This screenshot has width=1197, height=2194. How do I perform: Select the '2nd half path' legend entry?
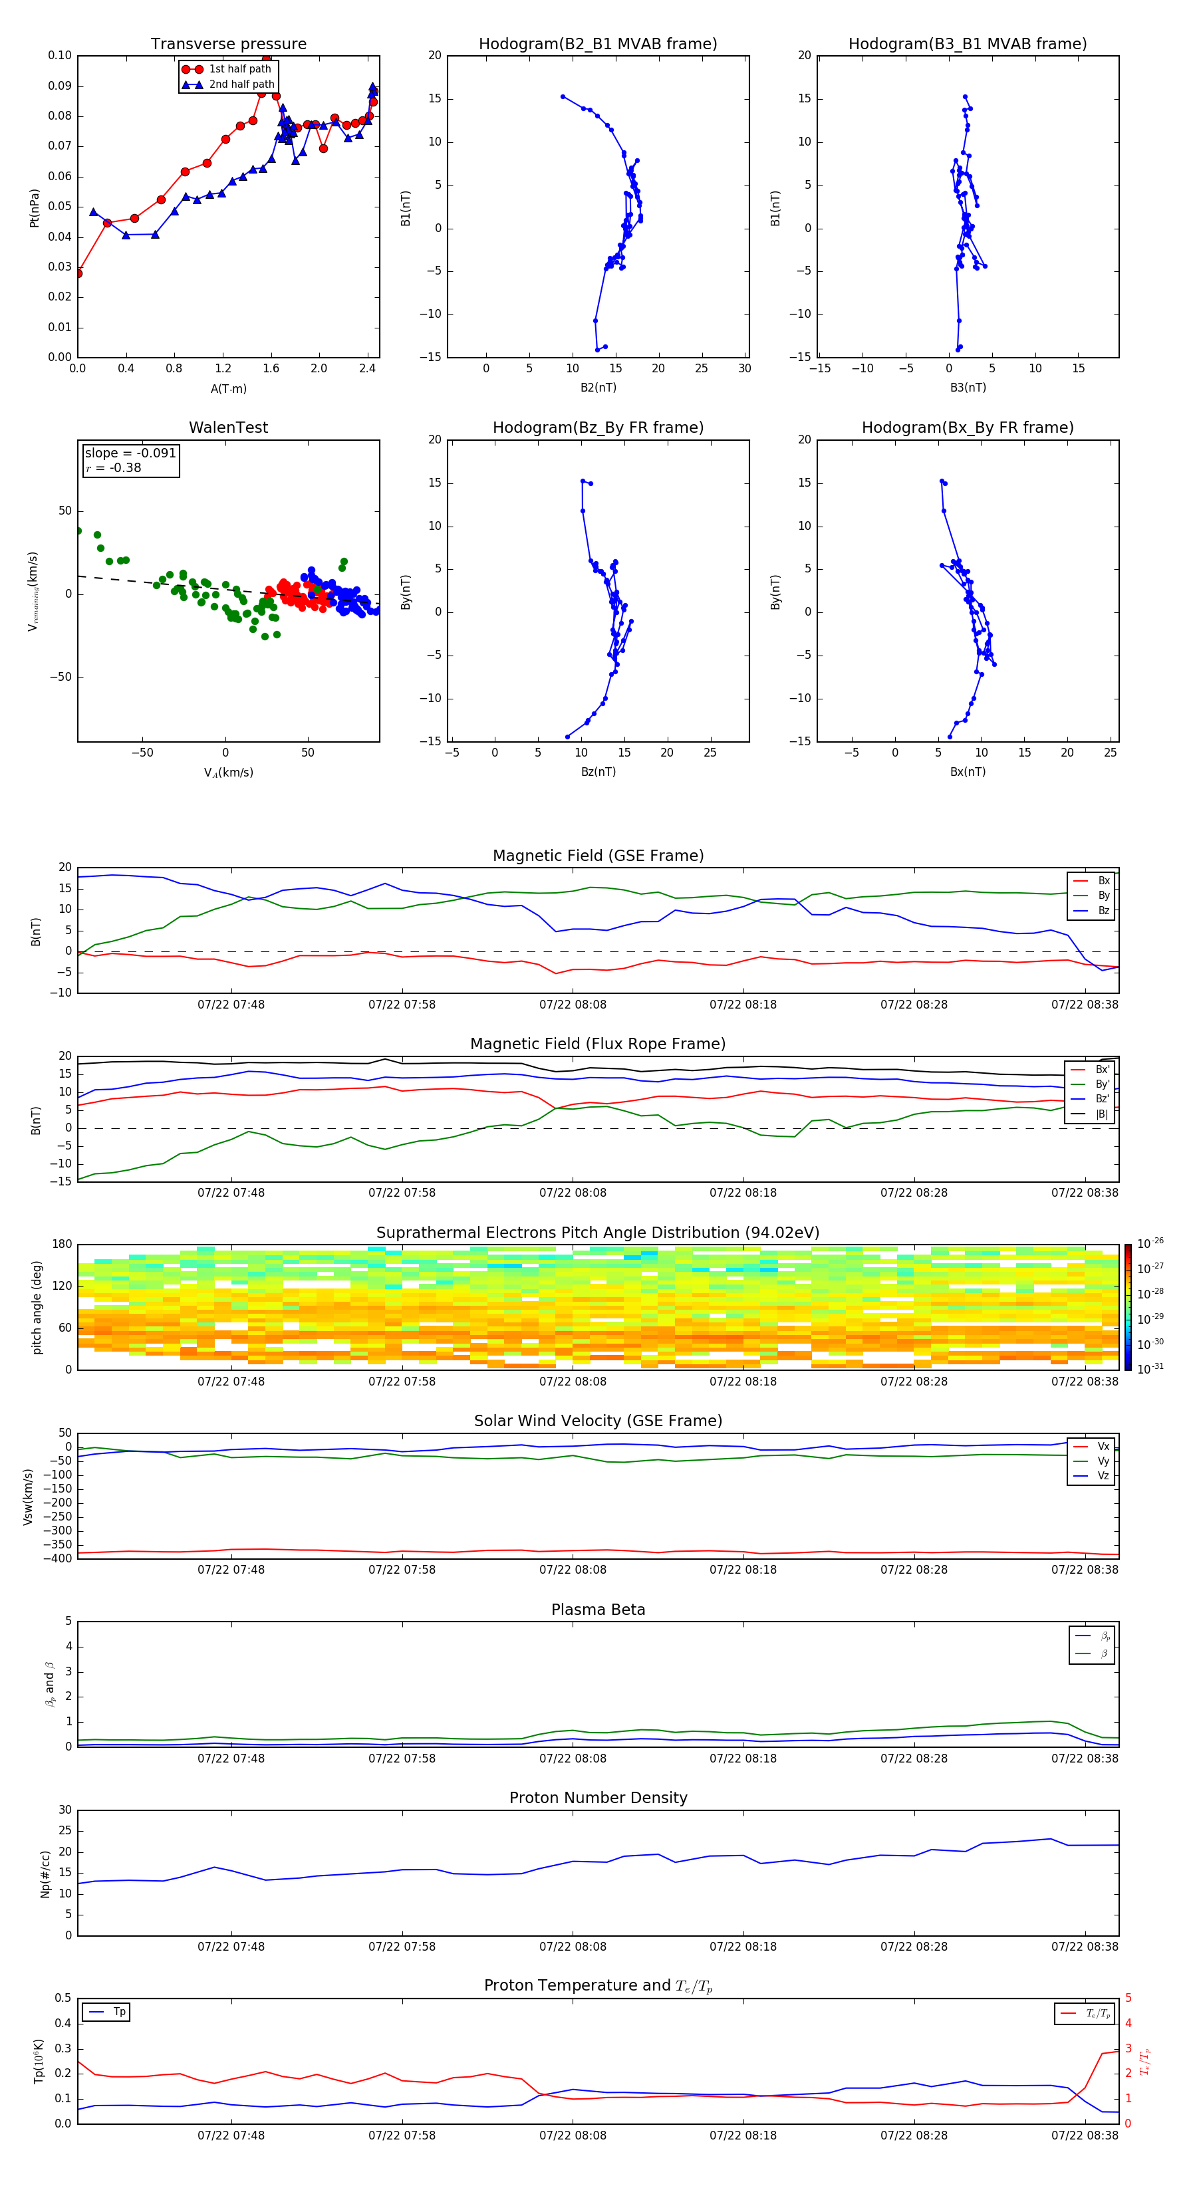pos(228,84)
